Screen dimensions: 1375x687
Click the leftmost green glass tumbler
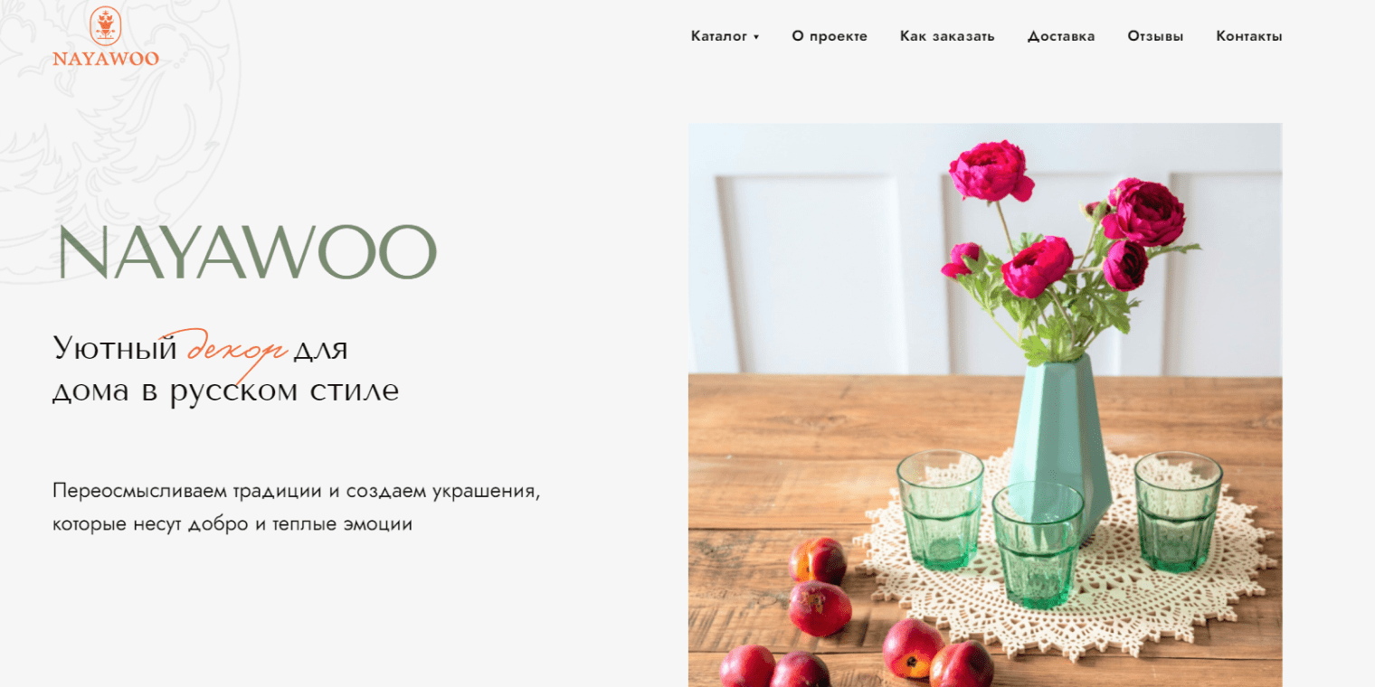(x=940, y=510)
